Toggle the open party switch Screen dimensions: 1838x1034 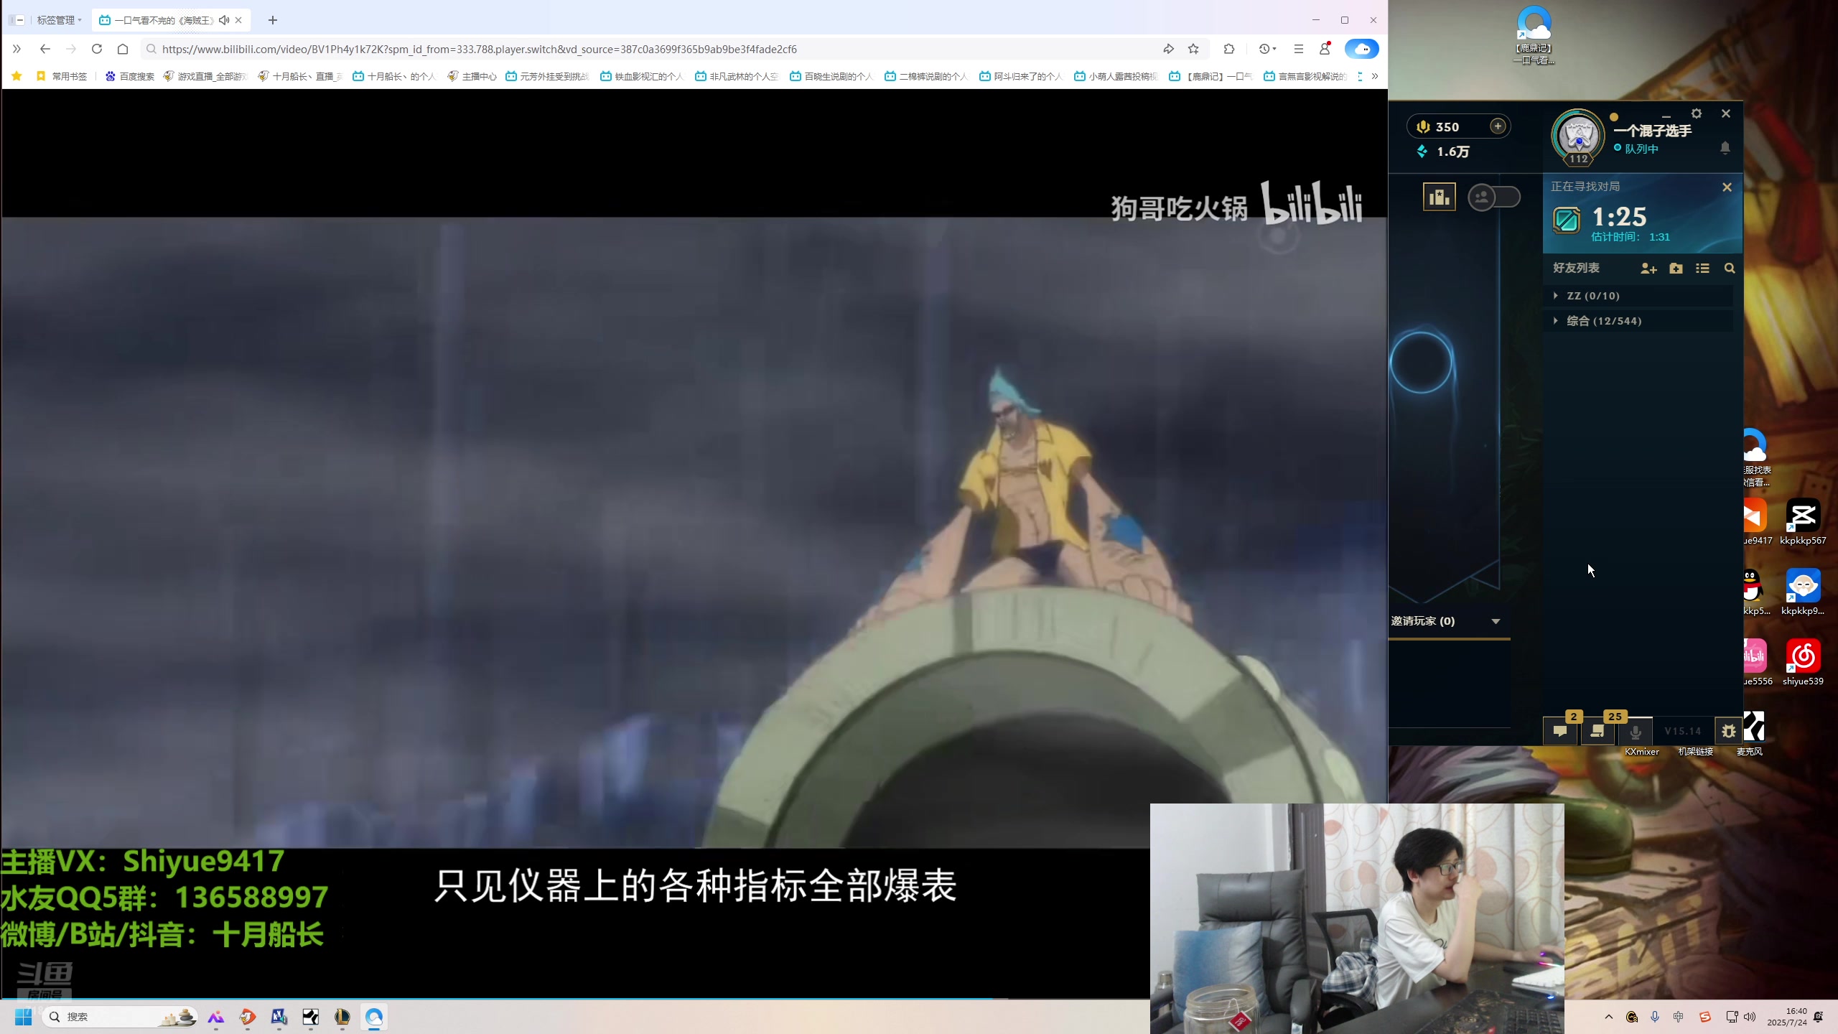(1494, 197)
